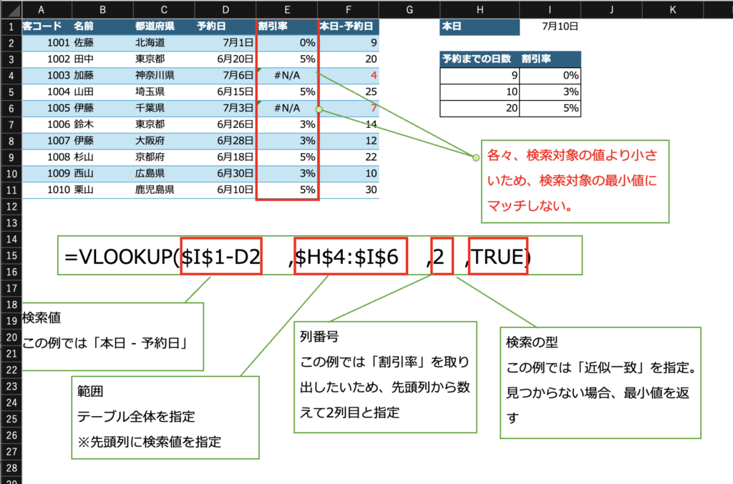Click the lookup table cell showing 3%

pos(550,92)
